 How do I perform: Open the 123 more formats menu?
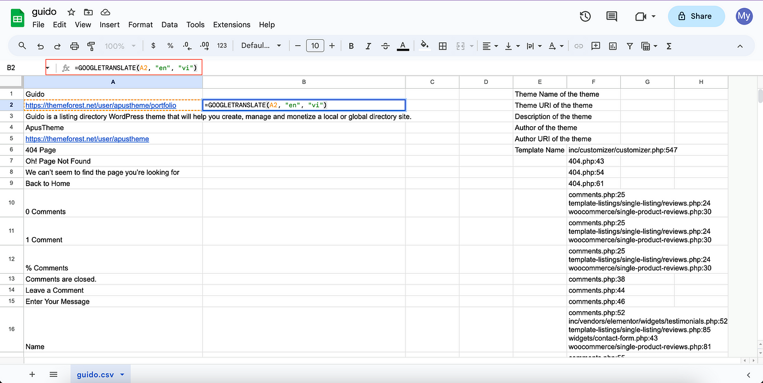tap(222, 46)
